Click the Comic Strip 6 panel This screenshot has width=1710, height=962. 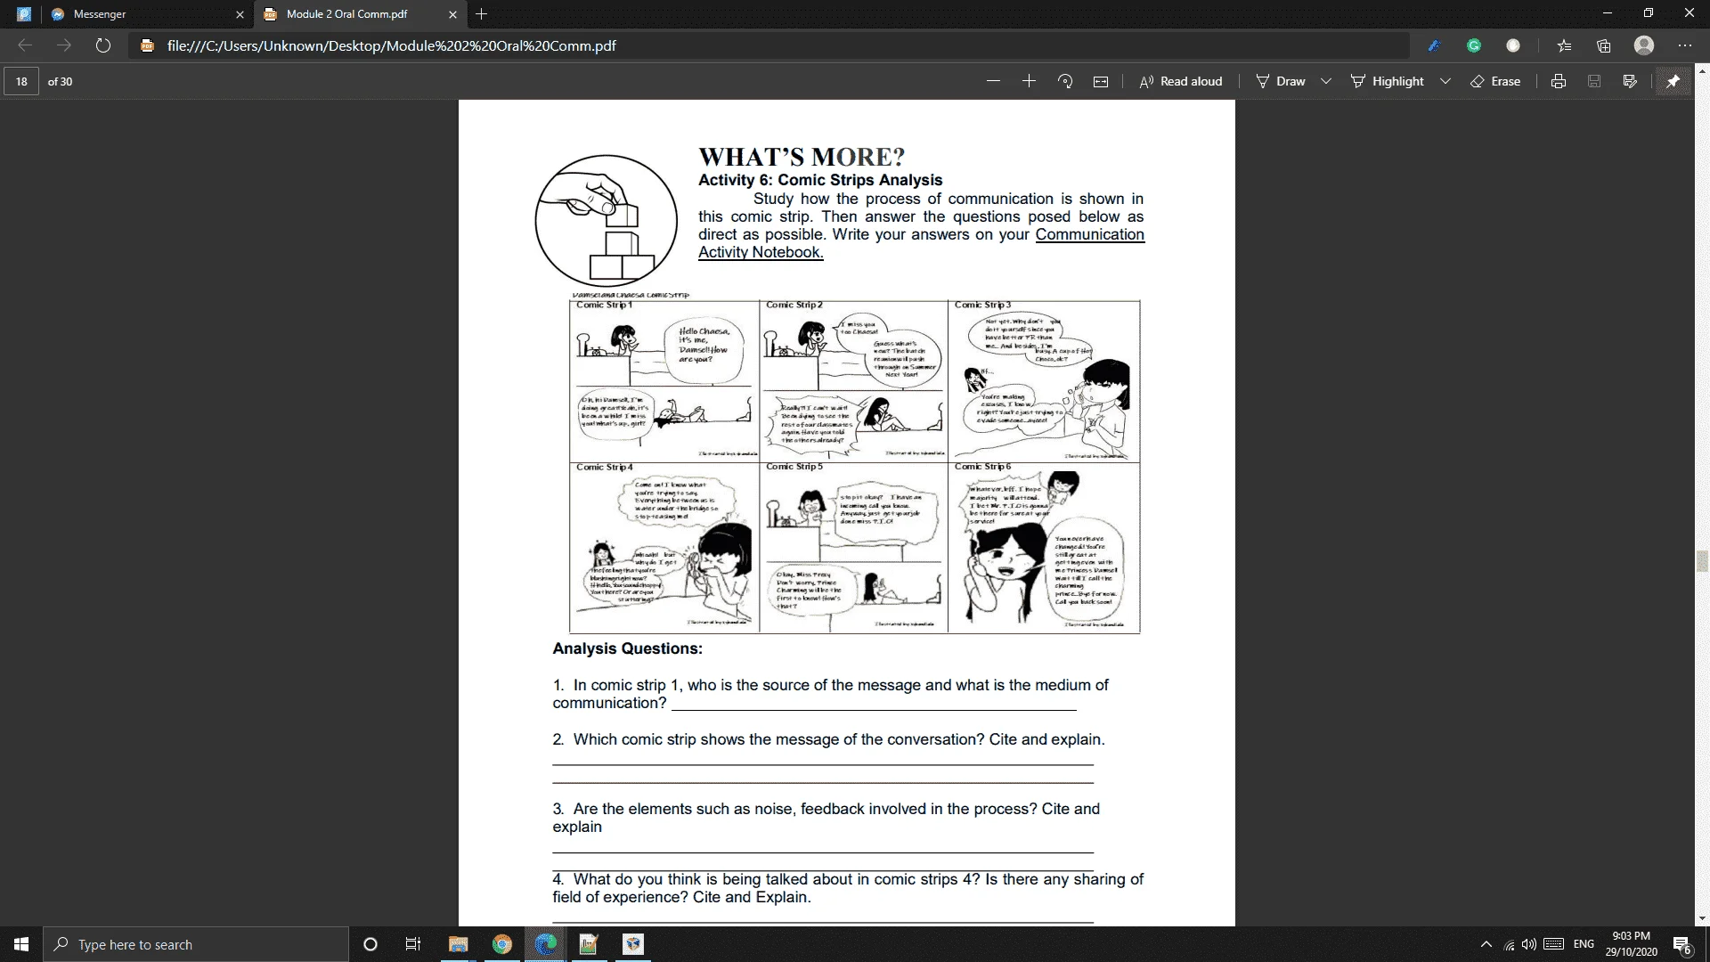coord(1044,547)
